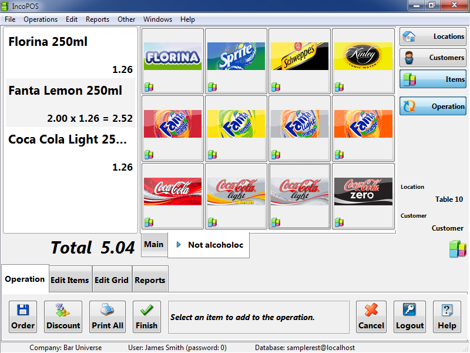This screenshot has height=353, width=470.
Task: Cancel the current operation
Action: [371, 317]
